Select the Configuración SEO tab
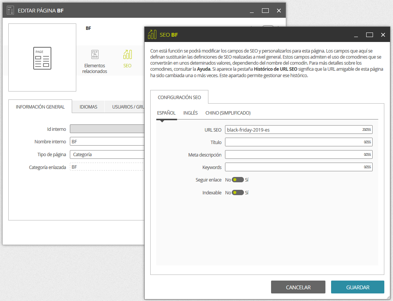Image resolution: width=393 pixels, height=301 pixels. (x=179, y=97)
